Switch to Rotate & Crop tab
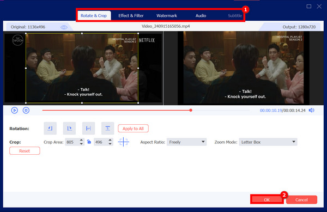The height and width of the screenshot is (212, 327). coord(94,16)
